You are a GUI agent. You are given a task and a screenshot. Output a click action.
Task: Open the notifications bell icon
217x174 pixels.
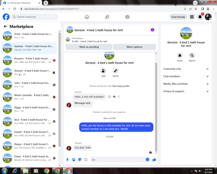tap(200, 17)
